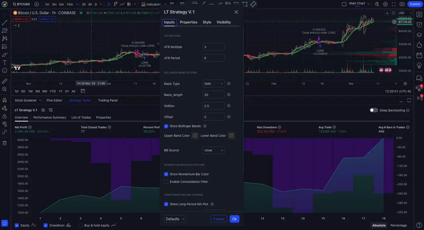Open the alerts clock icon on right sidebar

pos(419,25)
